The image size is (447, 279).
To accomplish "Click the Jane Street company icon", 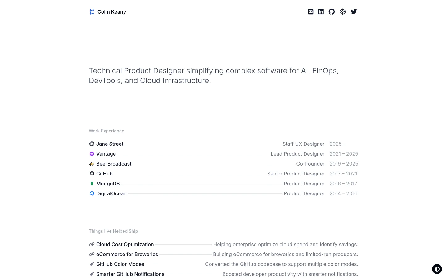I will (92, 144).
